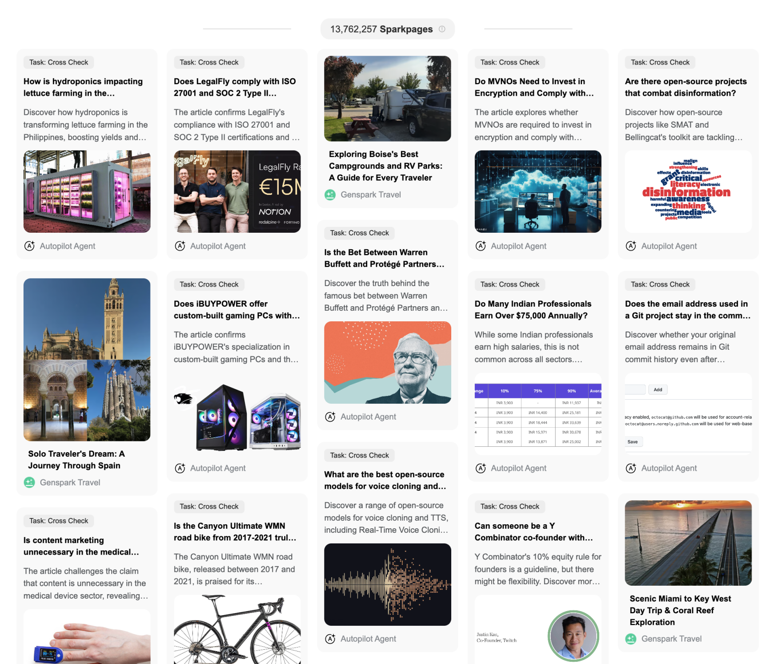774x664 pixels.
Task: Open the Miami to Key West Day Trip article
Action: coord(680,610)
